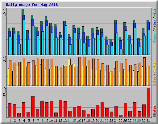Click day label '28' on the x-axis
The image size is (158, 124).
click(134, 121)
